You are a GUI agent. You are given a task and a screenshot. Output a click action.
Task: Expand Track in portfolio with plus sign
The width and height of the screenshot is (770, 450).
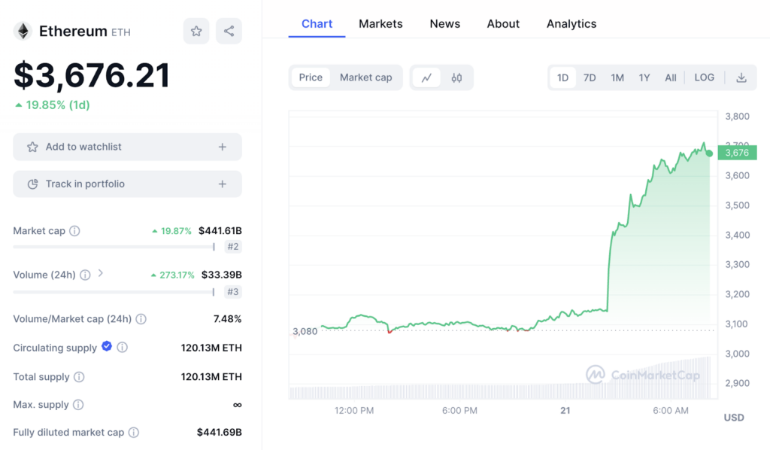(x=222, y=184)
